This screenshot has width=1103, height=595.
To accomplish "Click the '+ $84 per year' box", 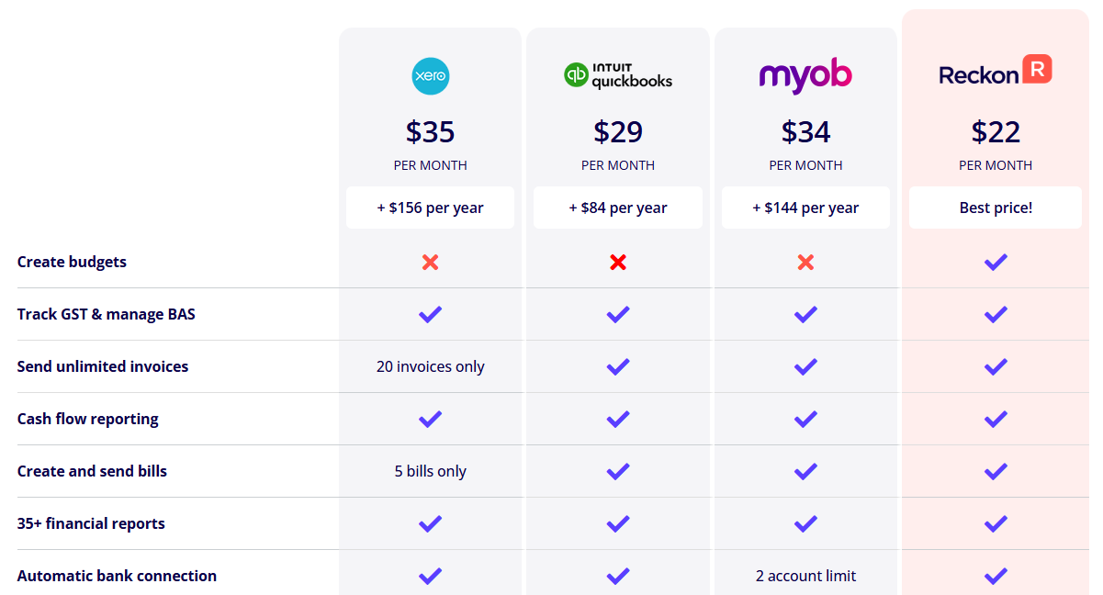I will [618, 208].
